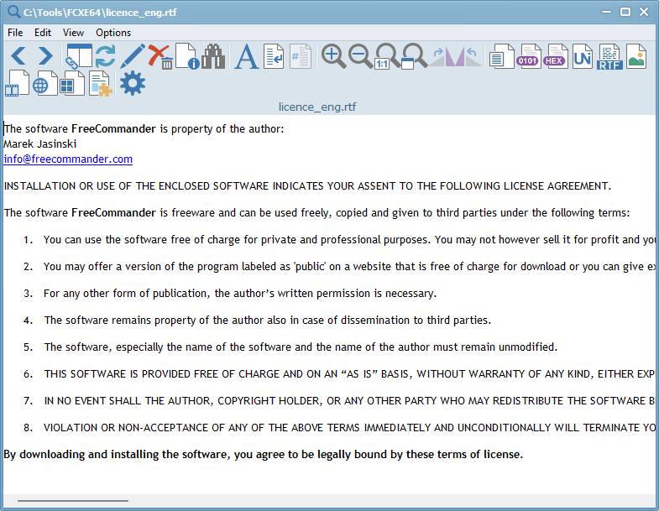The width and height of the screenshot is (659, 511).
Task: Switch to image view mode
Action: coord(636,56)
